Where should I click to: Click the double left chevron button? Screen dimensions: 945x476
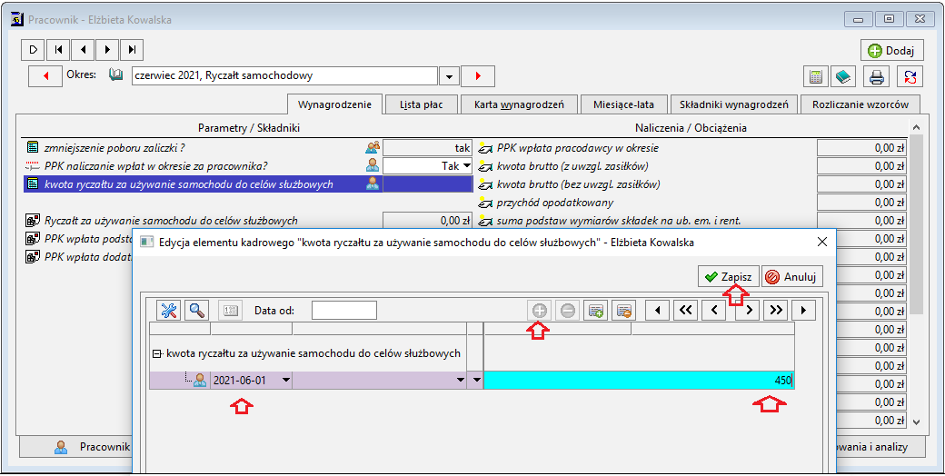pyautogui.click(x=685, y=311)
